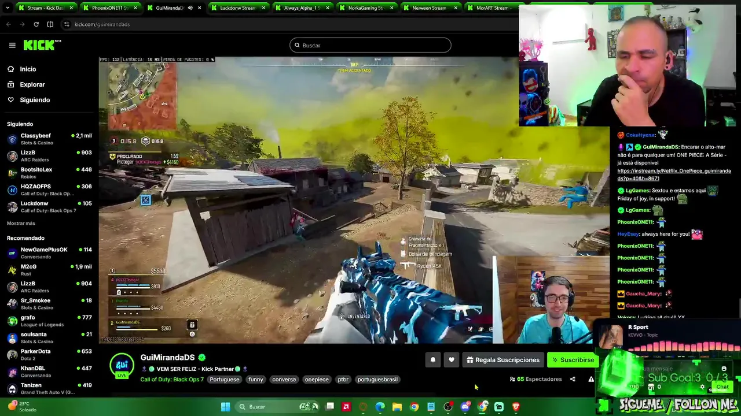Screen dimensions: 741x416
Task: Open Brave browser from taskbar
Action: pyautogui.click(x=516, y=407)
